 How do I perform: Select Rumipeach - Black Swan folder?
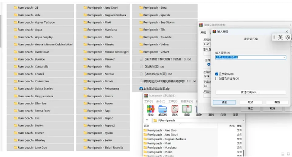point(40,52)
